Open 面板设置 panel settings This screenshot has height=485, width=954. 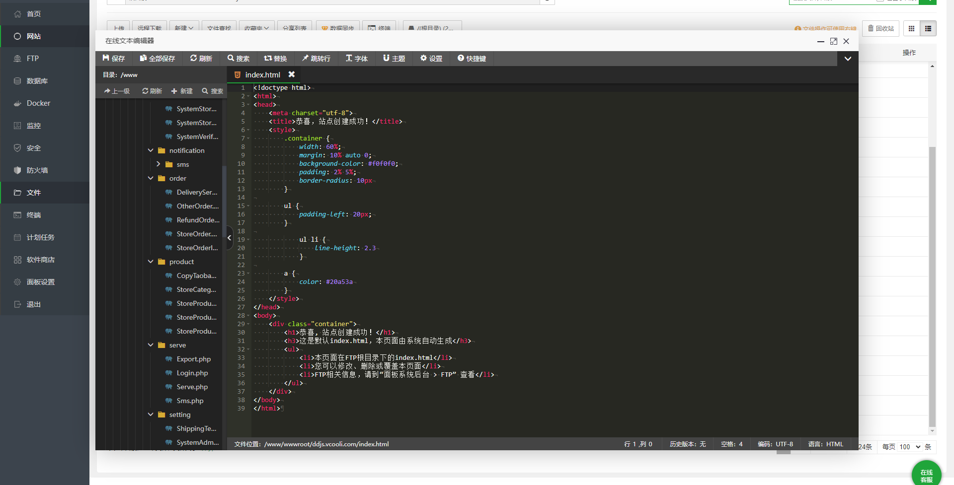coord(45,282)
